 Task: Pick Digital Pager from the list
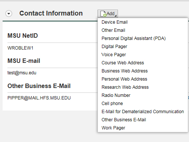114,47
